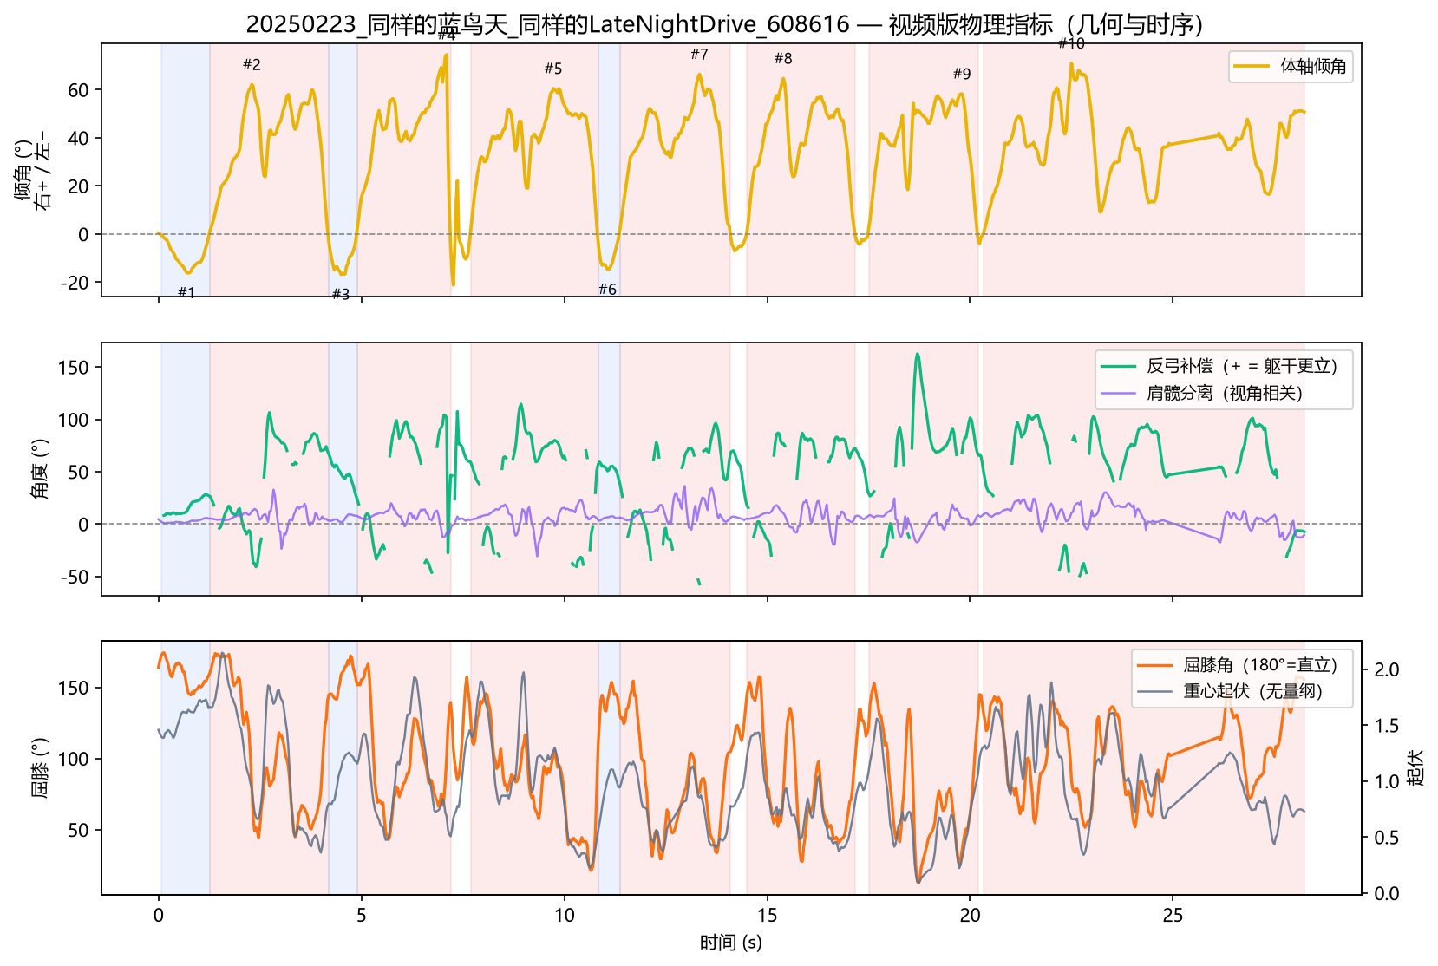Select turn marker #5
This screenshot has height=966, width=1438.
coord(553,69)
